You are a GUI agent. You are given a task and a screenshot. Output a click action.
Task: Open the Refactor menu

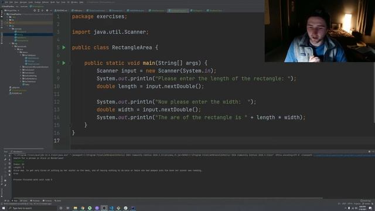(45, 2)
